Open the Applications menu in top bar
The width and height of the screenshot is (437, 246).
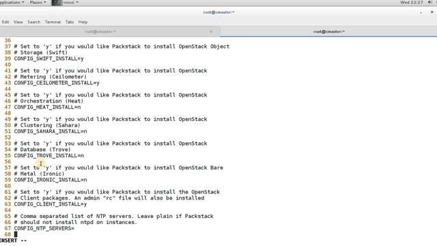click(12, 3)
